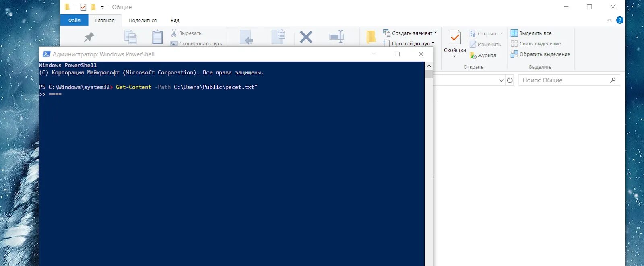Open the Вид ribbon tab
This screenshot has height=266, width=644.
[x=175, y=20]
